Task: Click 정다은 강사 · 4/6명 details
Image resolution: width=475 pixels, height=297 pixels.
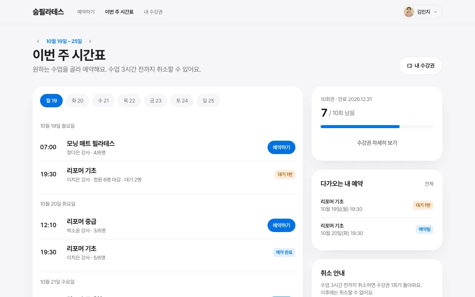Action: [x=86, y=153]
